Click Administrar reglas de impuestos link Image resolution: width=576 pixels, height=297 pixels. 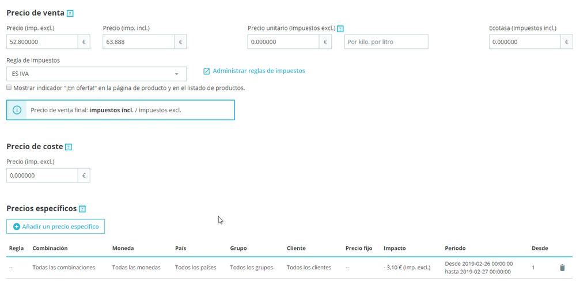pyautogui.click(x=259, y=71)
